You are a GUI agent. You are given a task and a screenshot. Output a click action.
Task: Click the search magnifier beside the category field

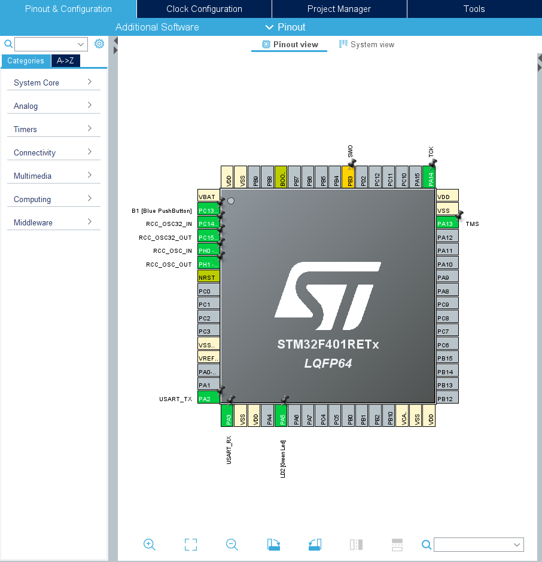click(8, 44)
